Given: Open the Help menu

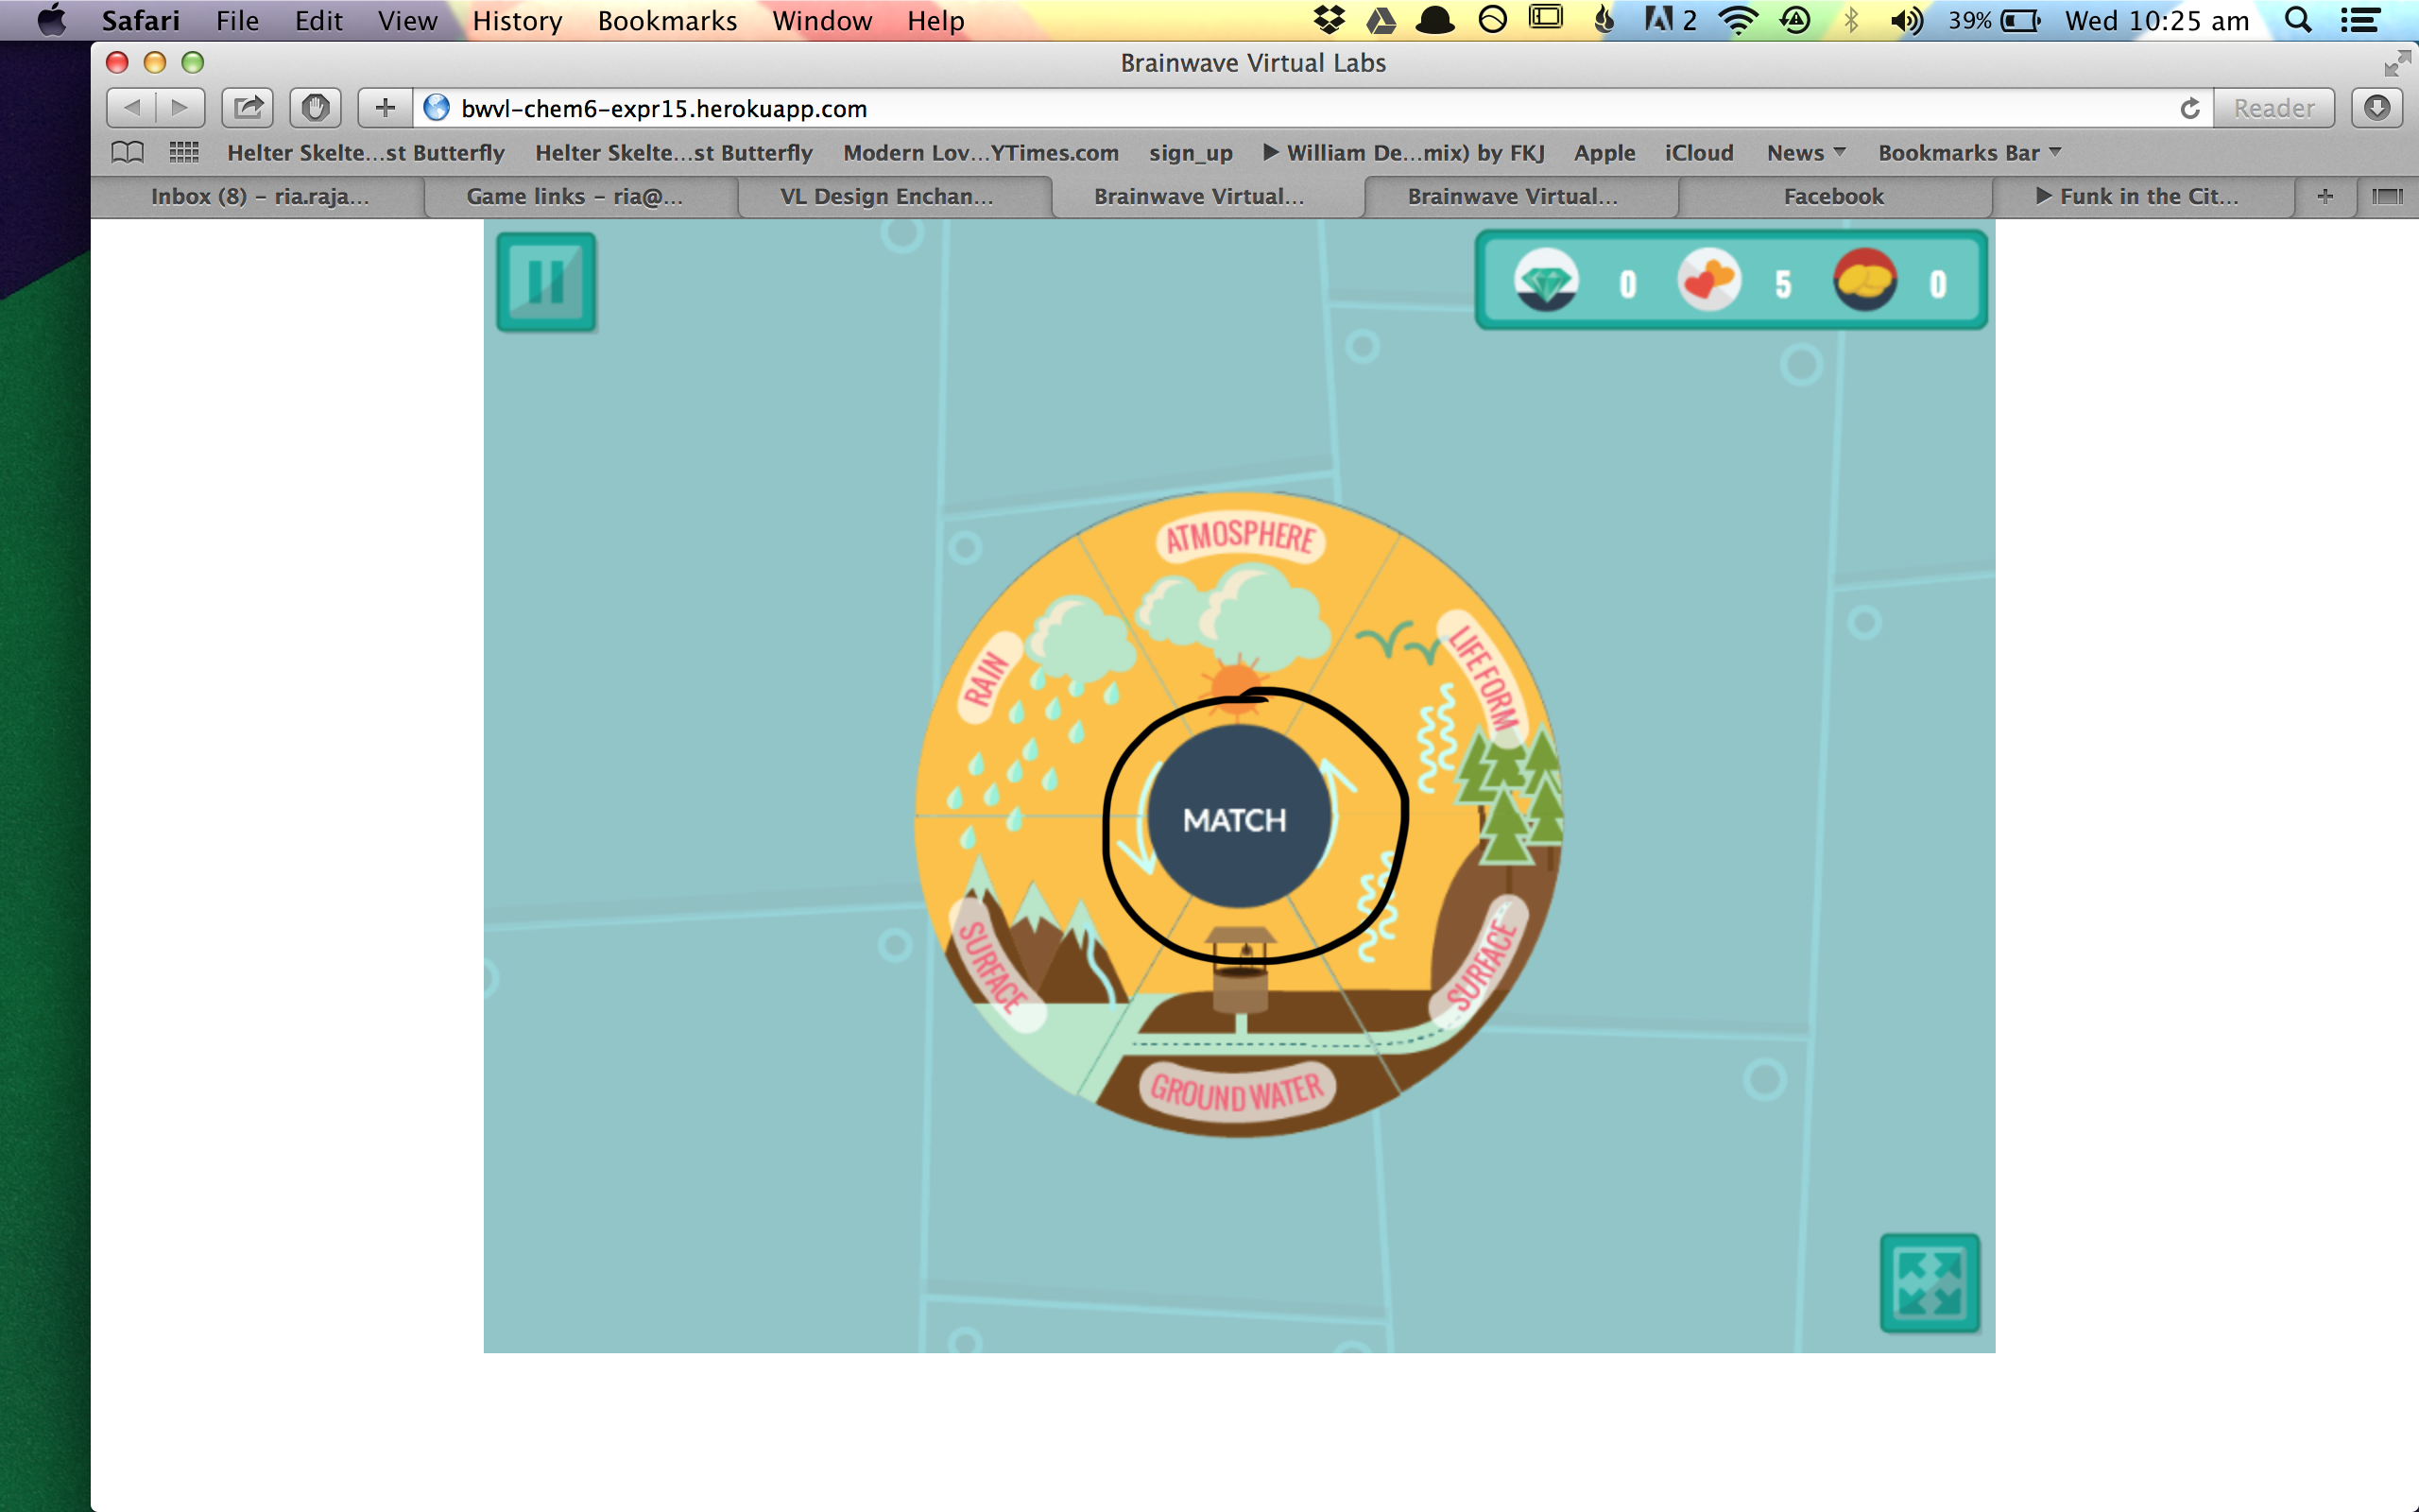Looking at the screenshot, I should tap(935, 20).
